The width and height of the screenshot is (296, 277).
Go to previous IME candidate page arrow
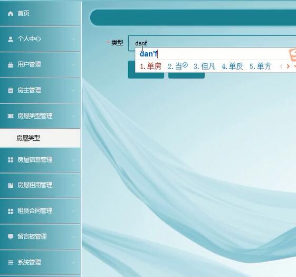[281, 66]
